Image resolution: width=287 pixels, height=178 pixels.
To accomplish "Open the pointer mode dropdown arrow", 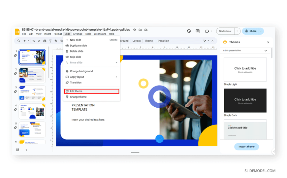I will (x=208, y=41).
